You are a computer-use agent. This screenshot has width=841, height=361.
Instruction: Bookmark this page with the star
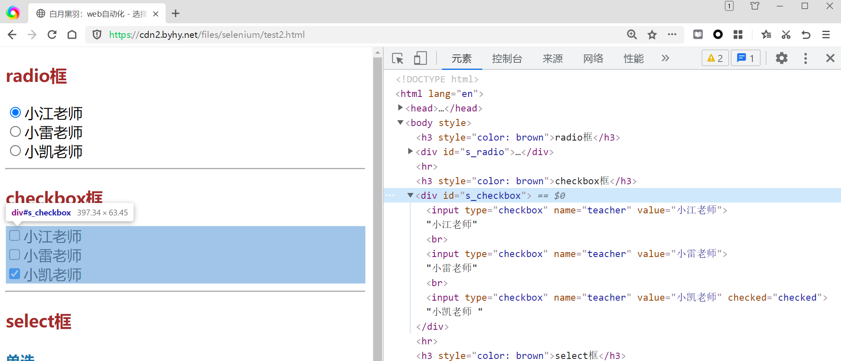(652, 35)
